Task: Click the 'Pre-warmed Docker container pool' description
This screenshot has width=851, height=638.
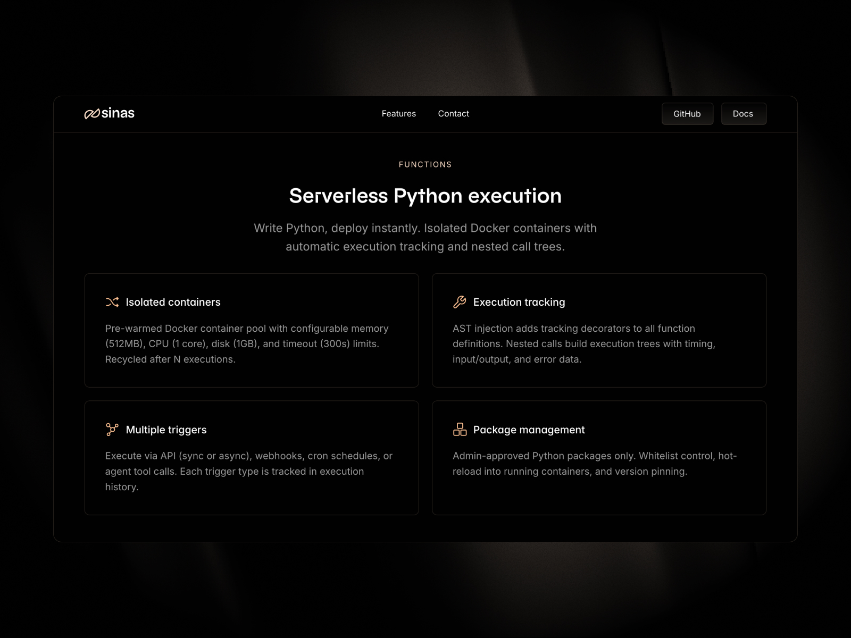Action: (x=247, y=344)
